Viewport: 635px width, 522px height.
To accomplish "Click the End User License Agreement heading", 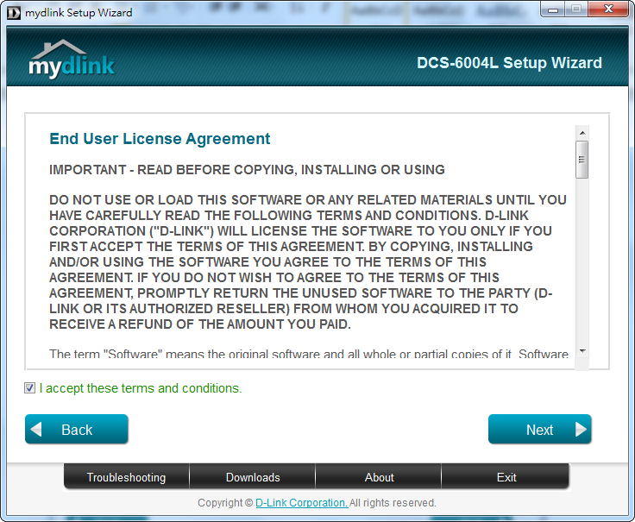I will click(x=160, y=139).
